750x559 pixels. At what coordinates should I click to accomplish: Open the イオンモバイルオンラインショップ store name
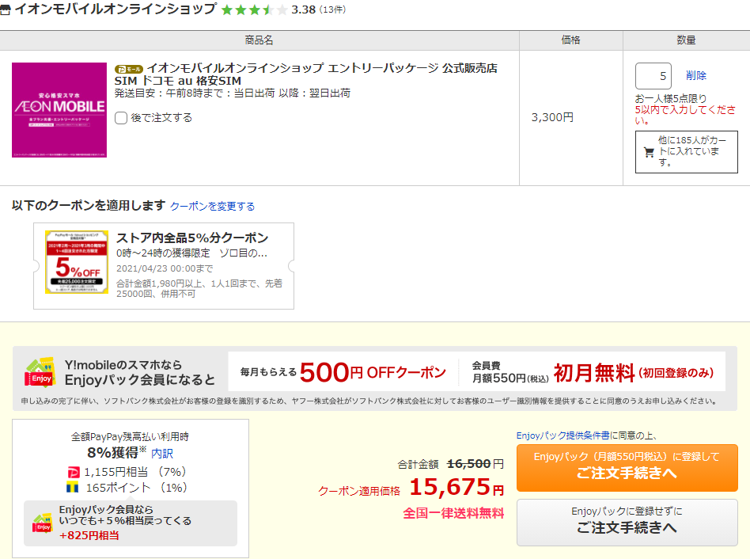tap(116, 9)
